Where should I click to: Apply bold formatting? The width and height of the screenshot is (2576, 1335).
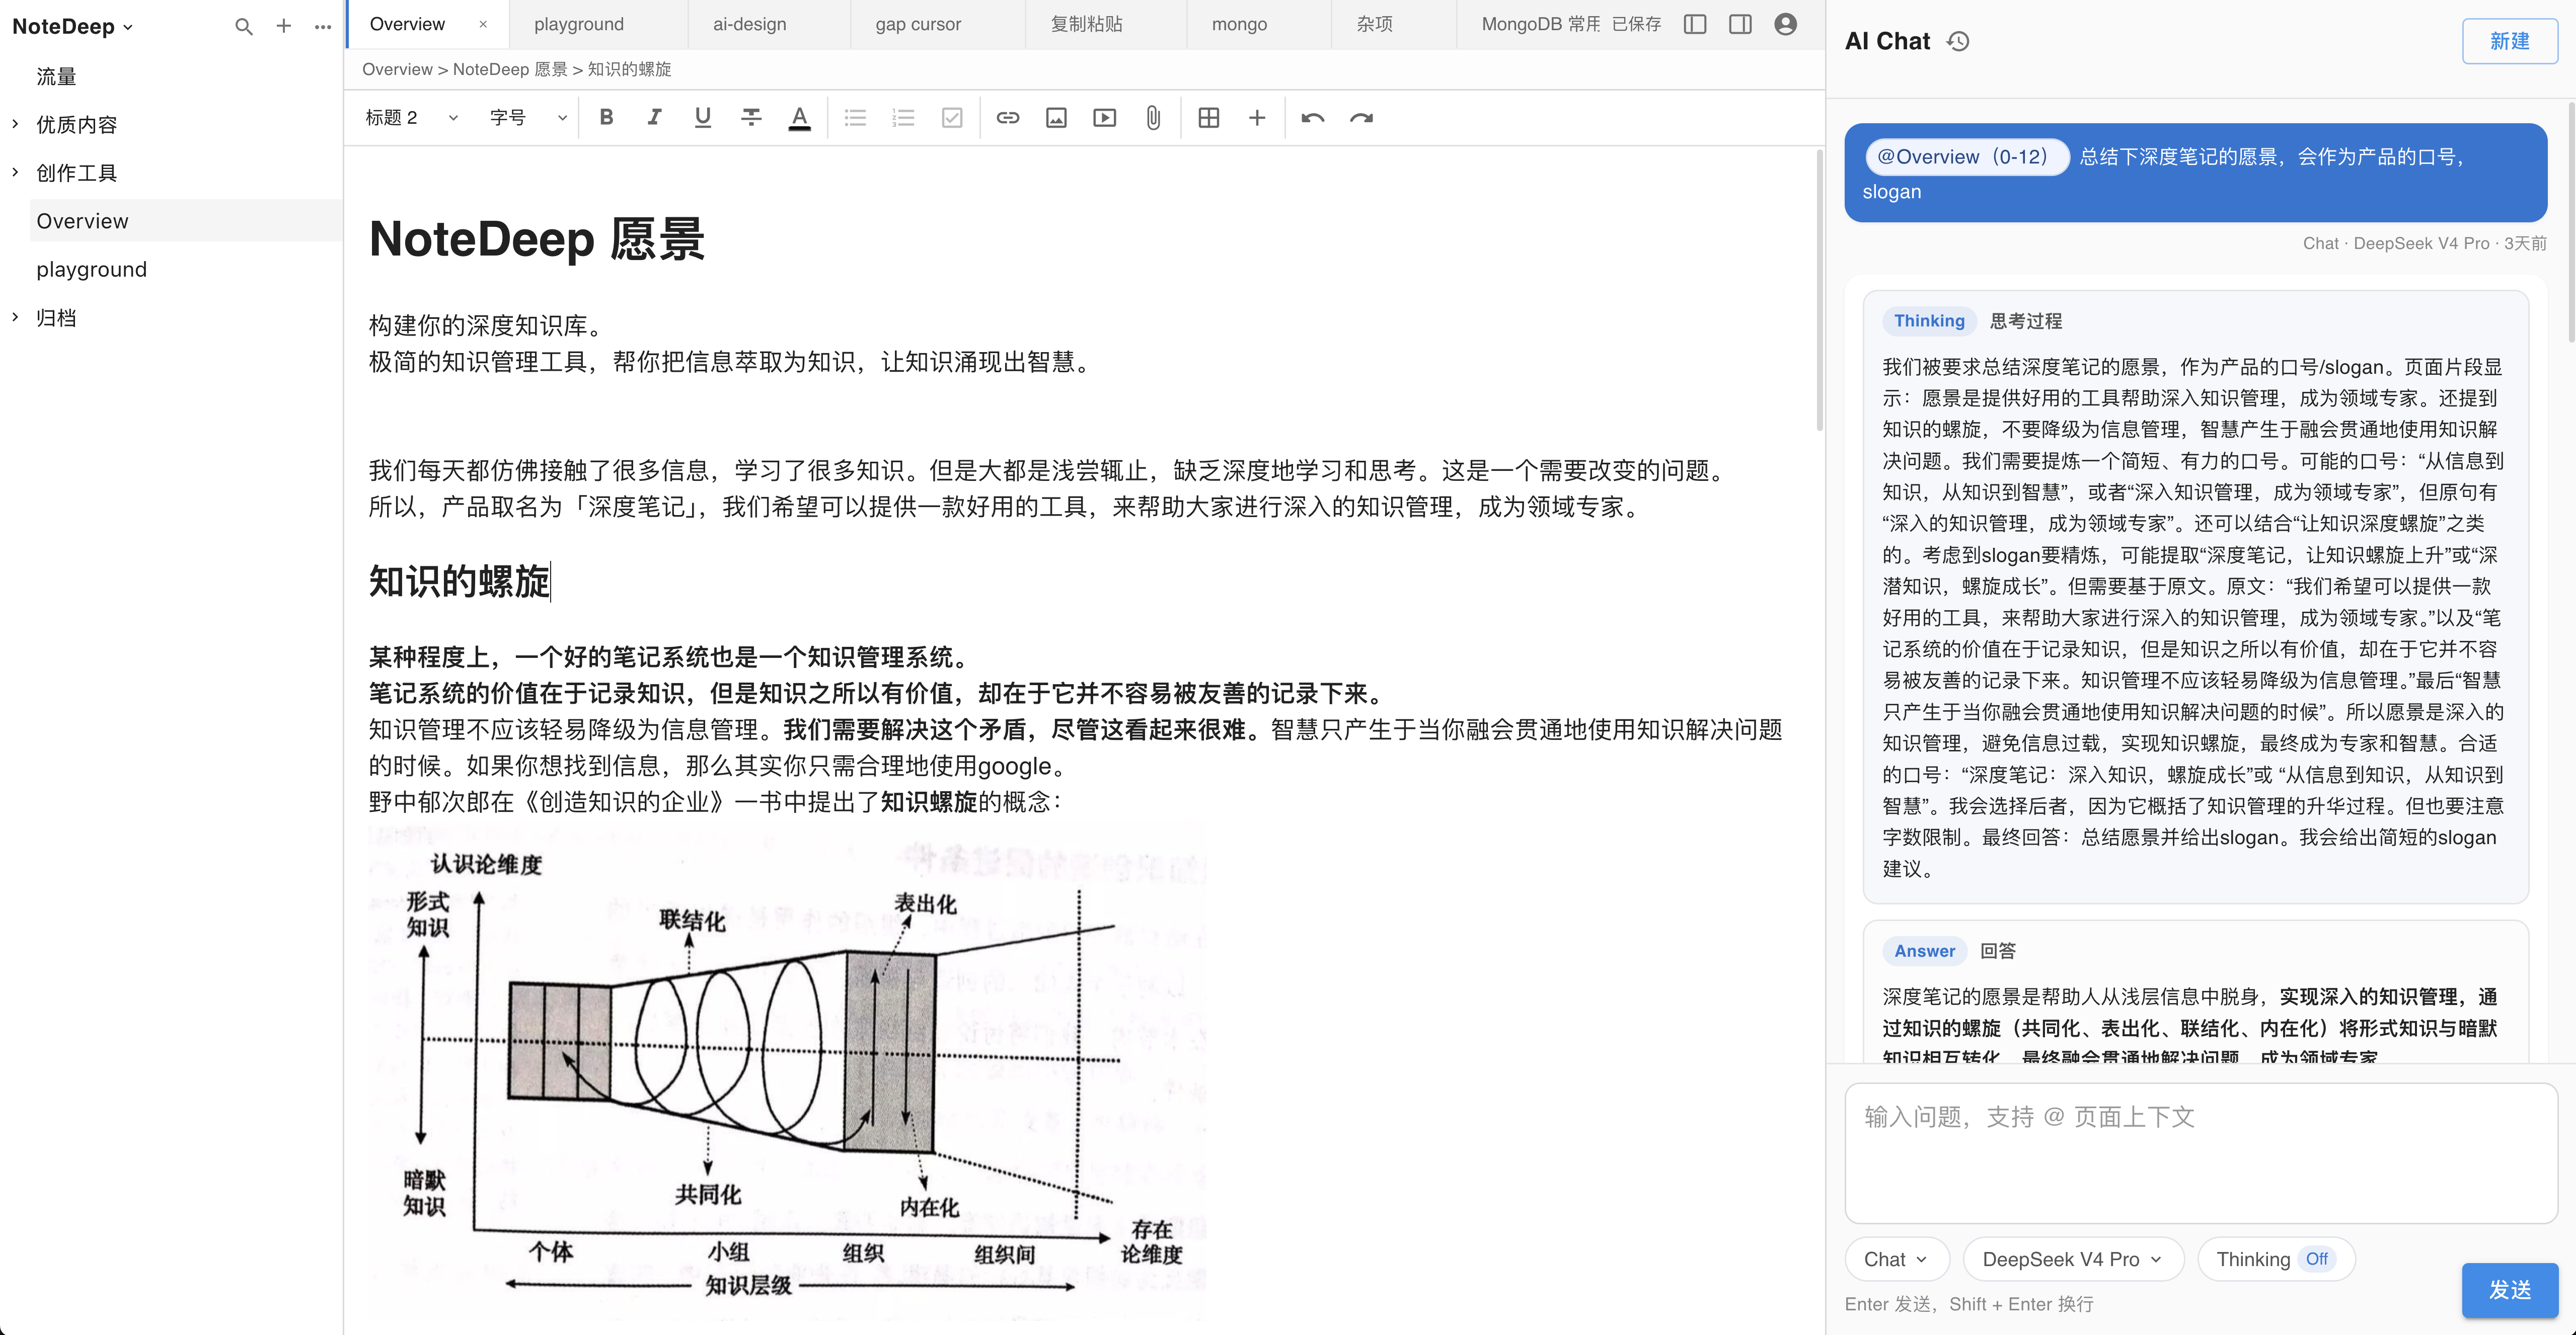(606, 118)
